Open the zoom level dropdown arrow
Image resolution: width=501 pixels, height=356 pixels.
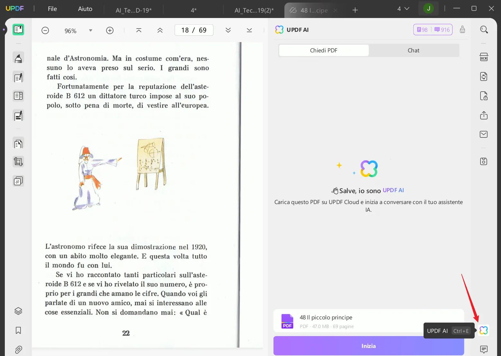[x=91, y=31]
